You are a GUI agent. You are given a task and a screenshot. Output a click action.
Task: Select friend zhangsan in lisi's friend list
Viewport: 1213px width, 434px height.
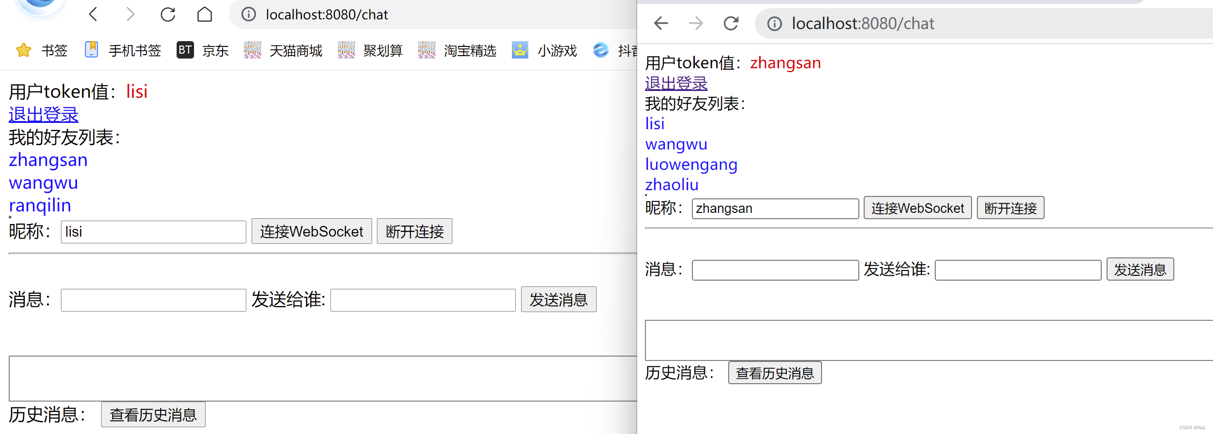[x=48, y=160]
